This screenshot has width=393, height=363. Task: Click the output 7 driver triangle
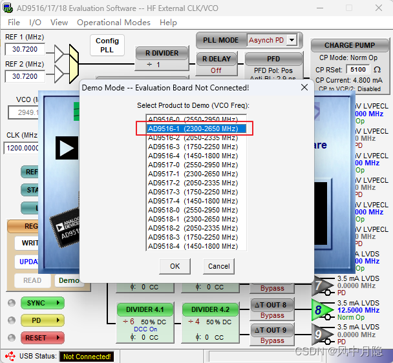pyautogui.click(x=321, y=285)
